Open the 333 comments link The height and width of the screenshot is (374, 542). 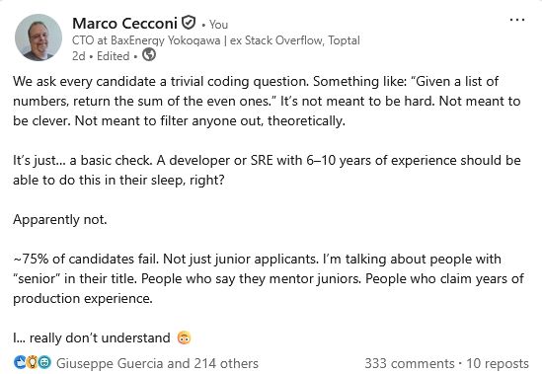click(x=410, y=363)
